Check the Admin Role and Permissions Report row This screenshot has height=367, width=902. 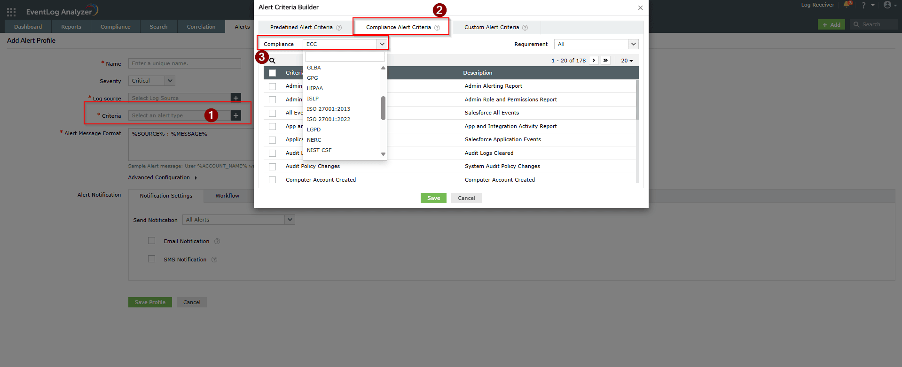(273, 99)
